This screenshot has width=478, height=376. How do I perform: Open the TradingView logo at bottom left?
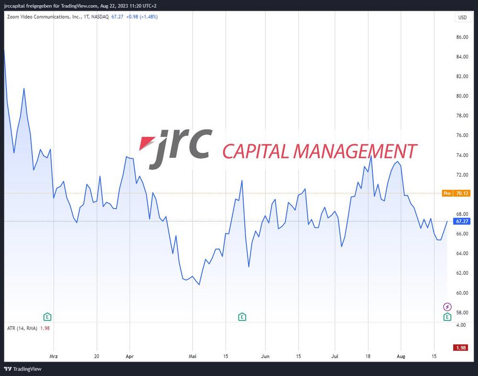click(23, 369)
